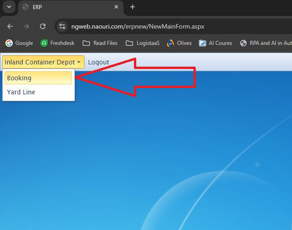This screenshot has height=230, width=292.
Task: Close the ERP tab
Action: point(116,7)
